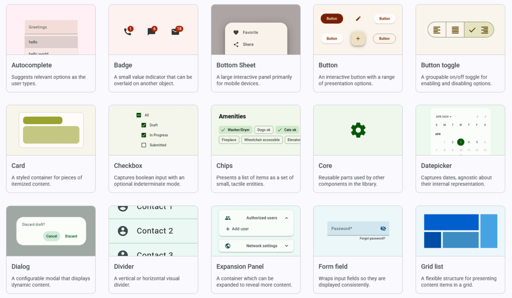Click the Discard button in dialog
The width and height of the screenshot is (512, 298).
pyautogui.click(x=71, y=236)
